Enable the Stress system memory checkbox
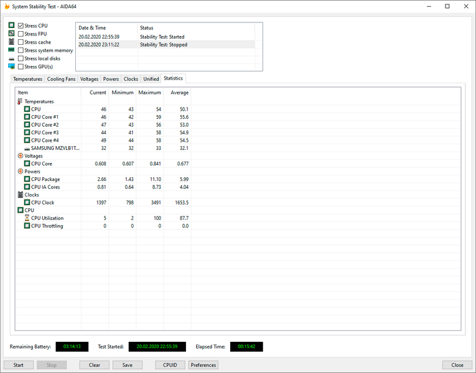This screenshot has height=373, width=476. coord(21,50)
